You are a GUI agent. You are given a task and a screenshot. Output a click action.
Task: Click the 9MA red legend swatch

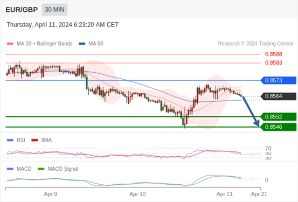point(34,140)
